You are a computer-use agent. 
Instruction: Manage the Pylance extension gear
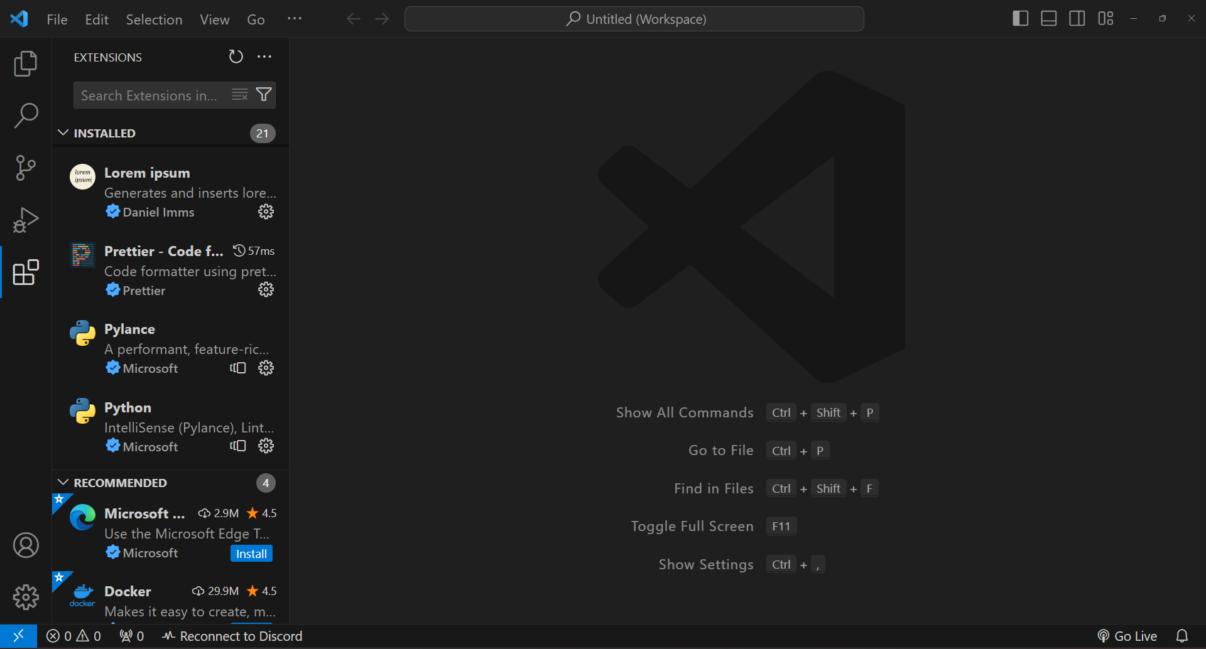point(266,368)
